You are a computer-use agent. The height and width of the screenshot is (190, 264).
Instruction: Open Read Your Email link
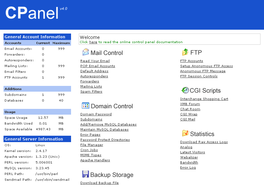point(95,61)
